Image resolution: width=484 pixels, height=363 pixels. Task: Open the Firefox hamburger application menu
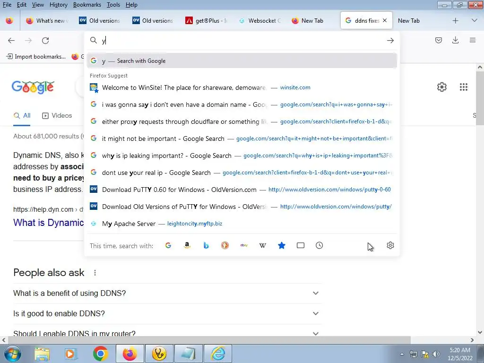(x=472, y=40)
